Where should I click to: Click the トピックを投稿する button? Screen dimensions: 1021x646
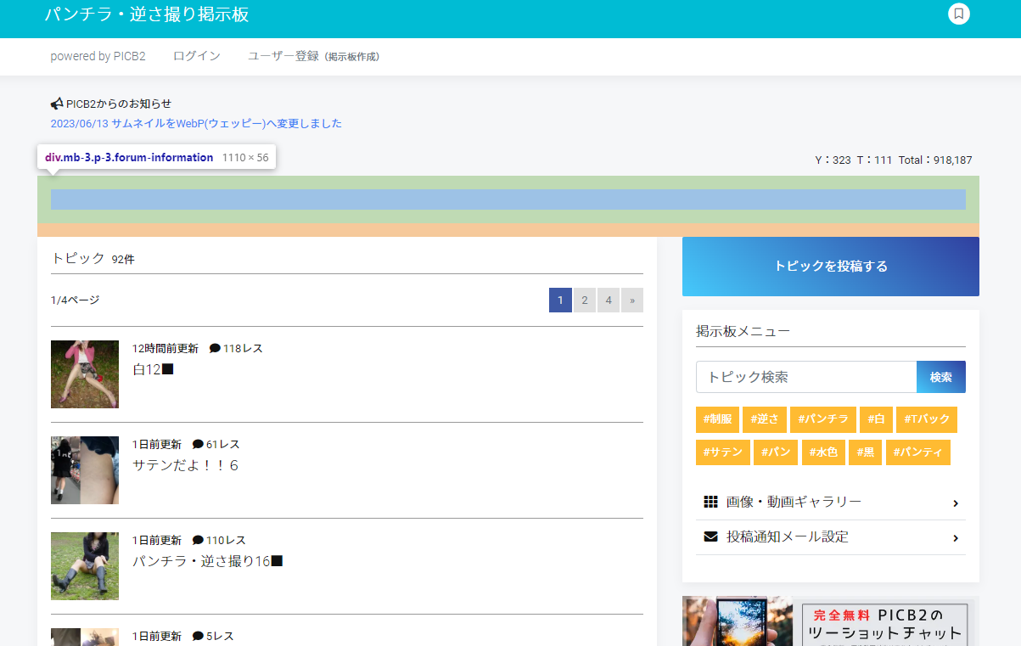click(x=830, y=266)
